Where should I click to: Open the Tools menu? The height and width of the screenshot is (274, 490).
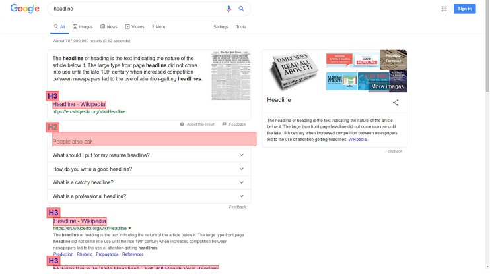(x=241, y=27)
